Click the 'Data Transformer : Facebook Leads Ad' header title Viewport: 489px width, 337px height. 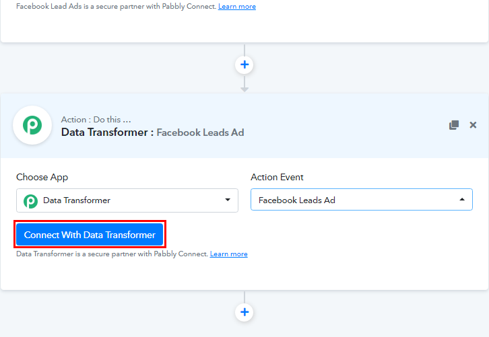point(152,133)
